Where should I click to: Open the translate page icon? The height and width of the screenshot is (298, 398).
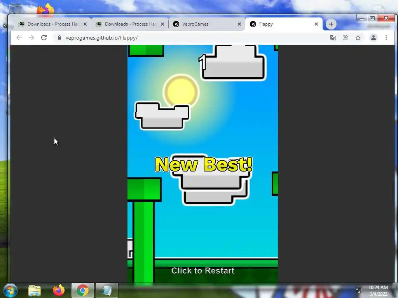pyautogui.click(x=333, y=38)
